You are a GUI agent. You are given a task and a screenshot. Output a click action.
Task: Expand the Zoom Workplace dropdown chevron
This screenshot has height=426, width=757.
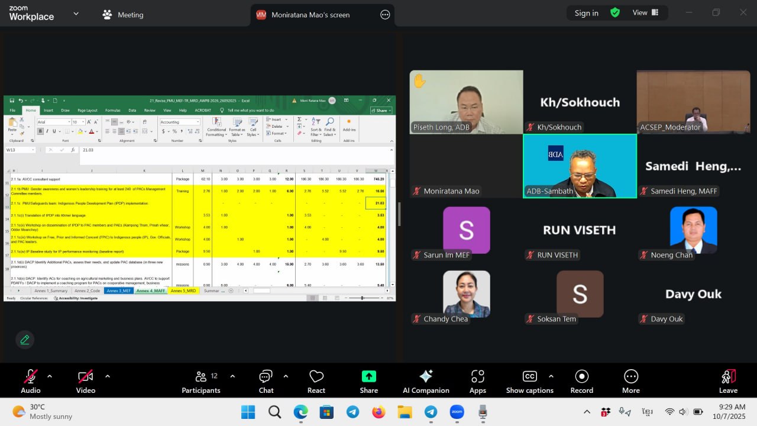[76, 14]
